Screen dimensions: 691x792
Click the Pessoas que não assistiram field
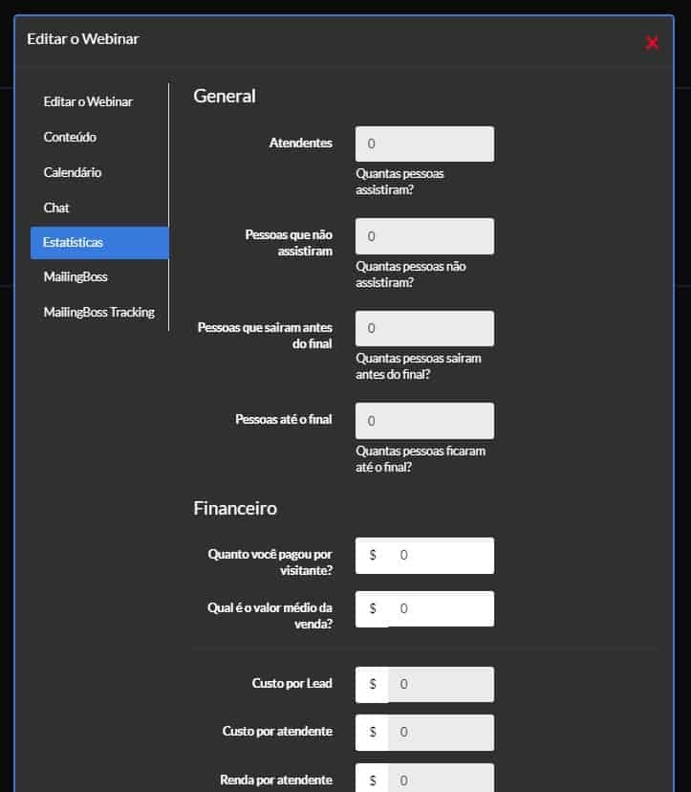coord(424,236)
